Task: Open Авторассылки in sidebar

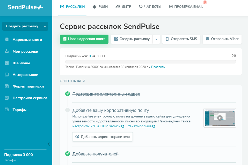Action: [x=25, y=75]
